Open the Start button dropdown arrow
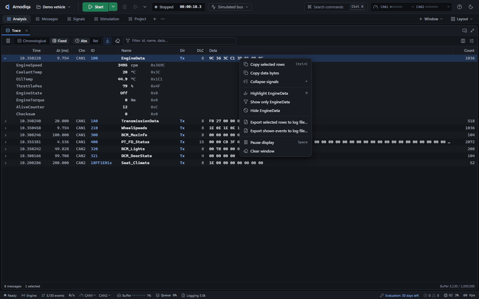 click(113, 7)
